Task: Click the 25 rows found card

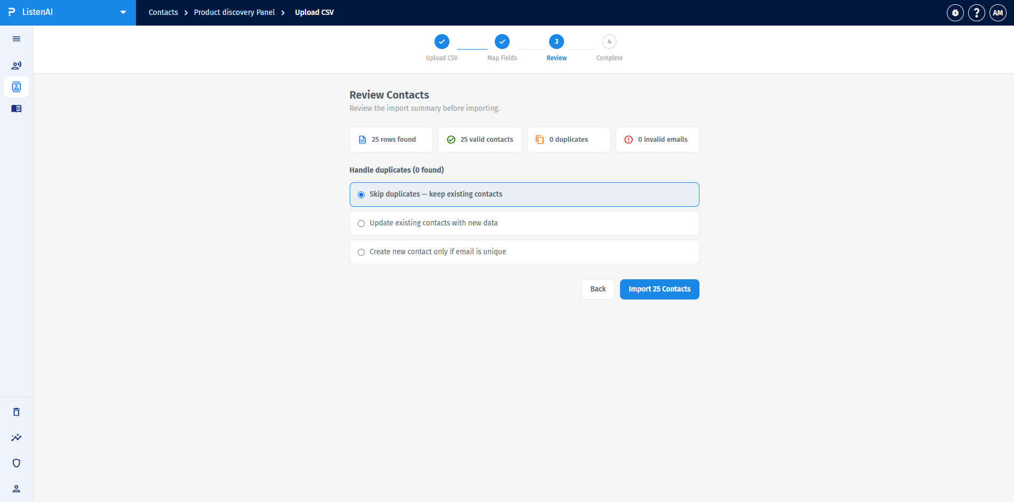Action: tap(391, 140)
